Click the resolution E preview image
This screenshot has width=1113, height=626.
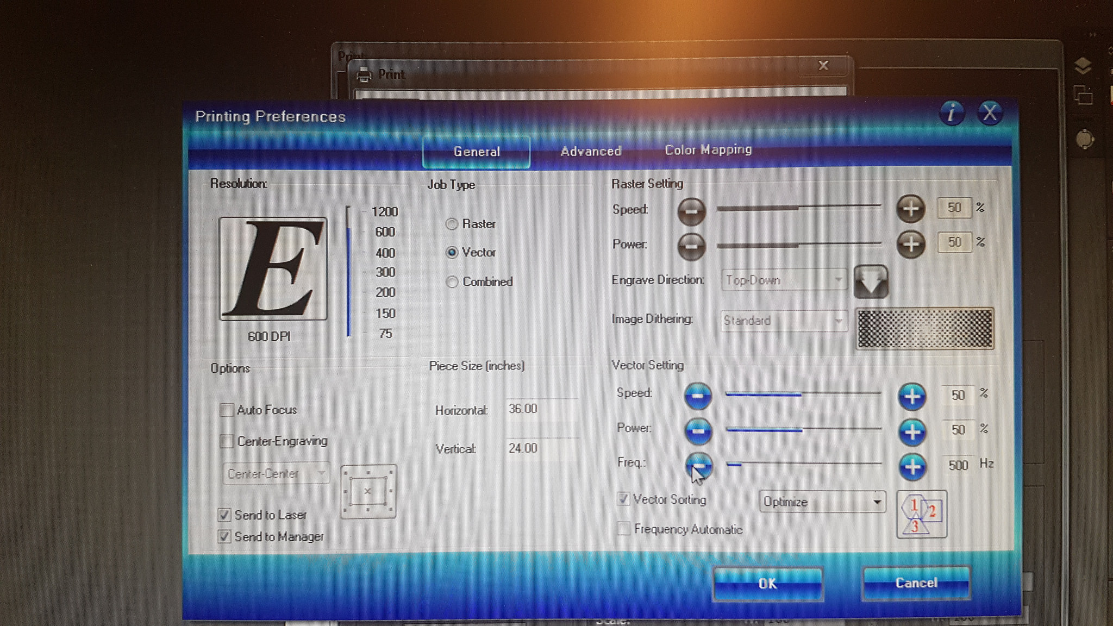(273, 268)
